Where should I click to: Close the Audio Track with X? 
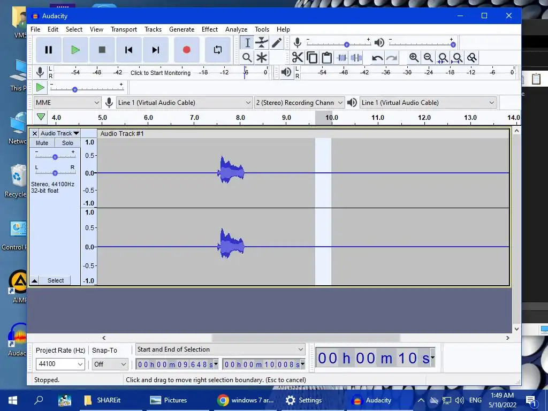click(34, 133)
